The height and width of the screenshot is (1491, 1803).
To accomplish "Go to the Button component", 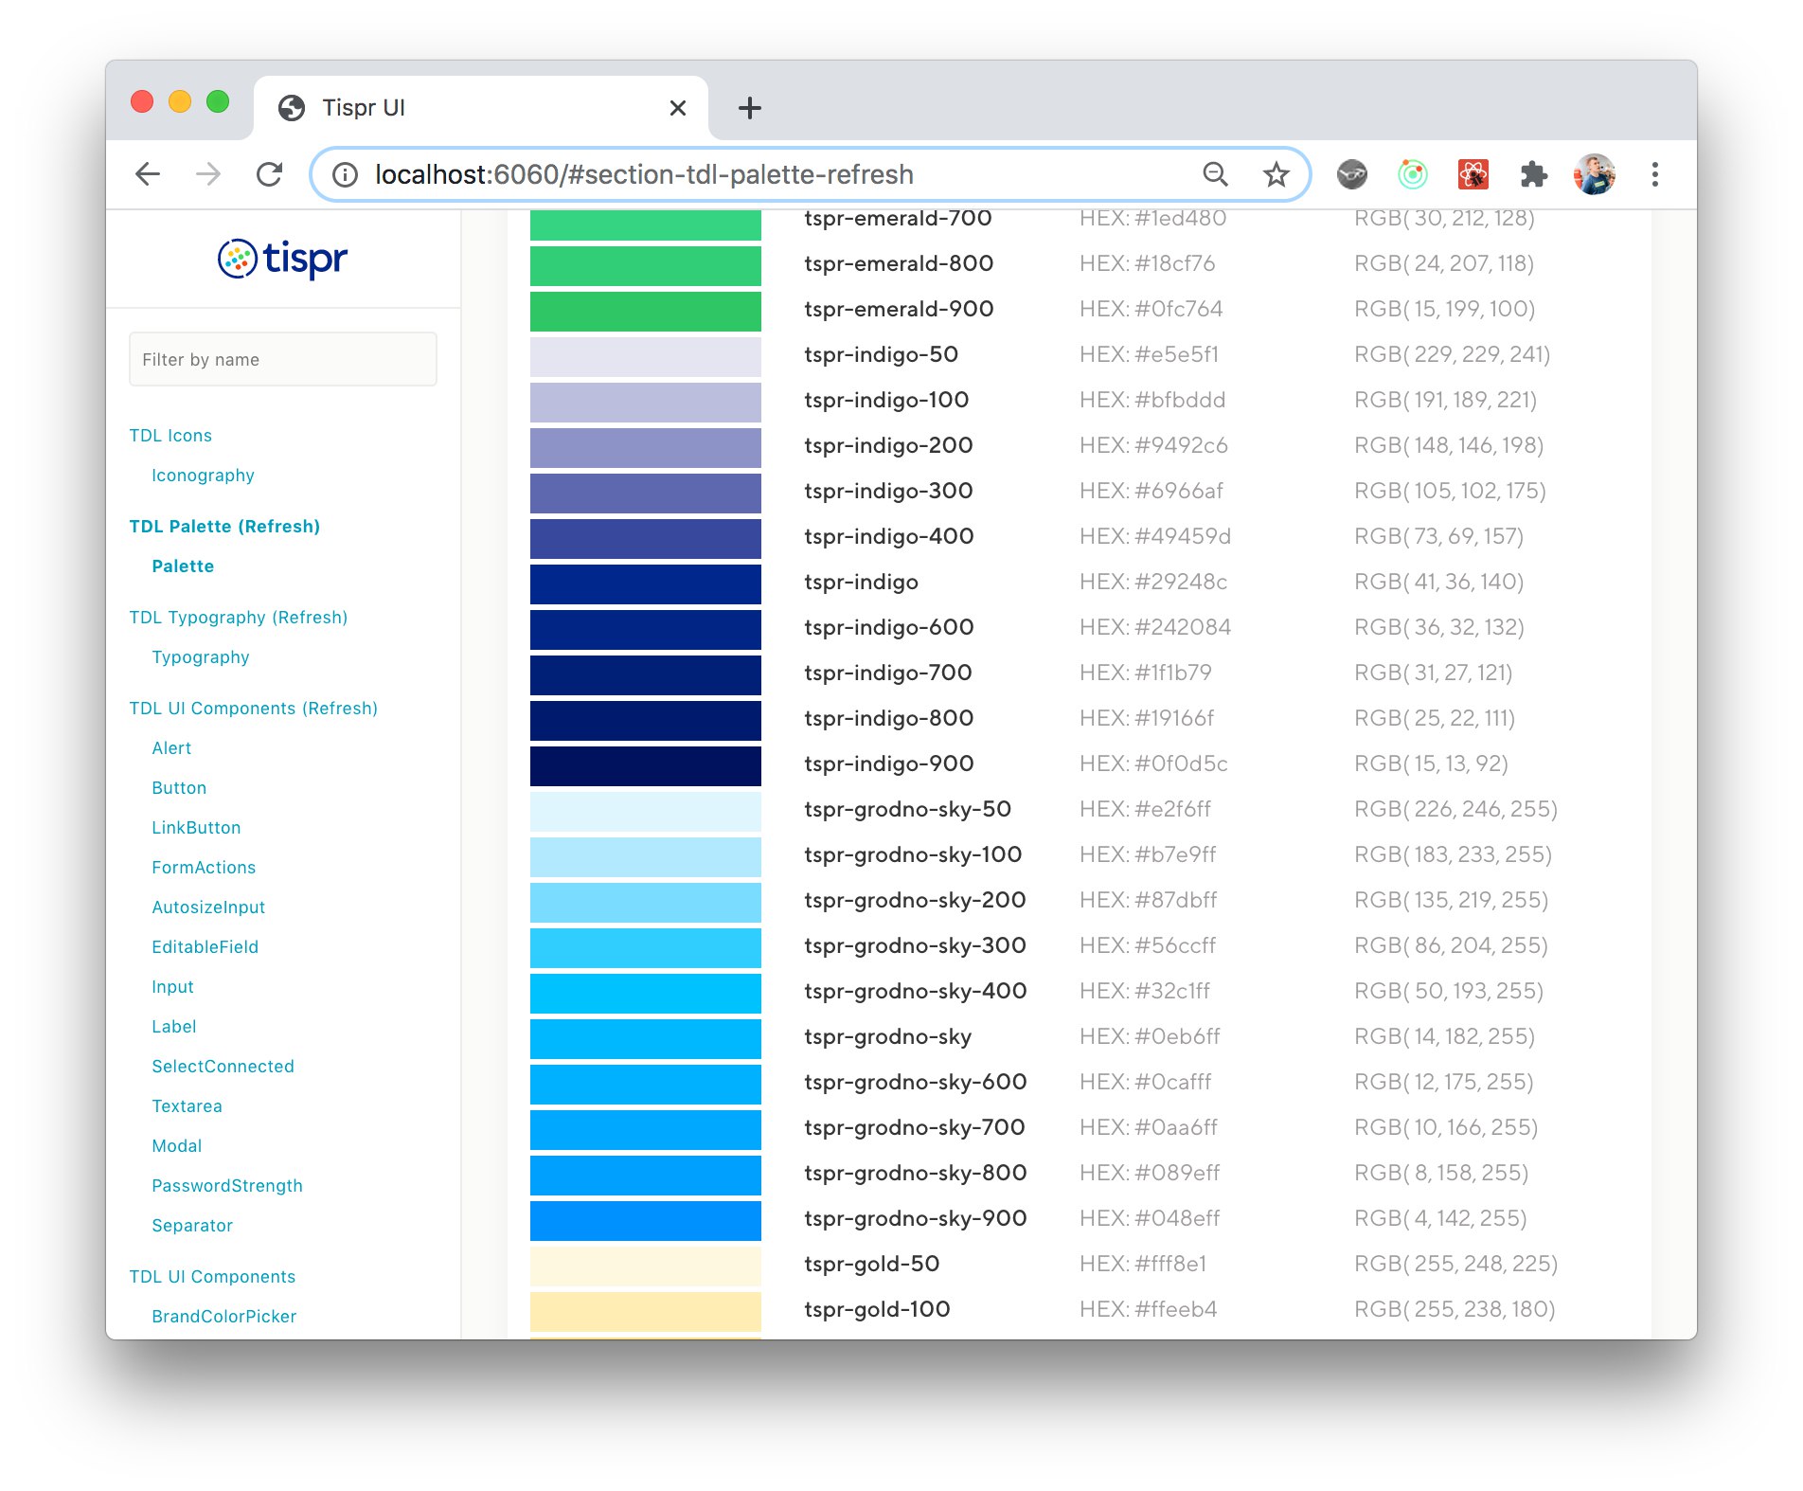I will click(x=179, y=788).
